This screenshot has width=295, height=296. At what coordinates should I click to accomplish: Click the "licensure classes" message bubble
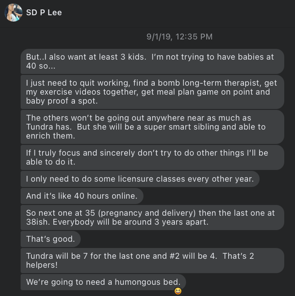click(140, 179)
